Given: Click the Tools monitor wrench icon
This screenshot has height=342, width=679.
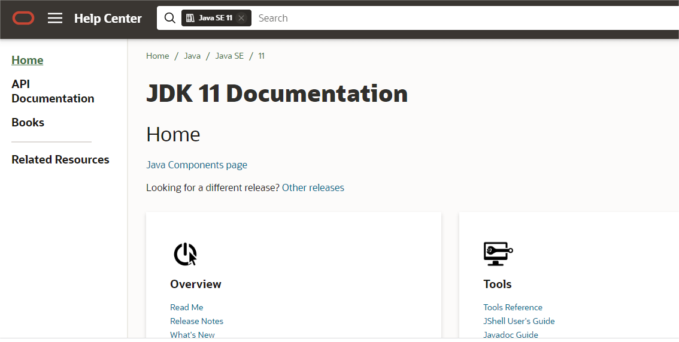Looking at the screenshot, I should pos(498,254).
